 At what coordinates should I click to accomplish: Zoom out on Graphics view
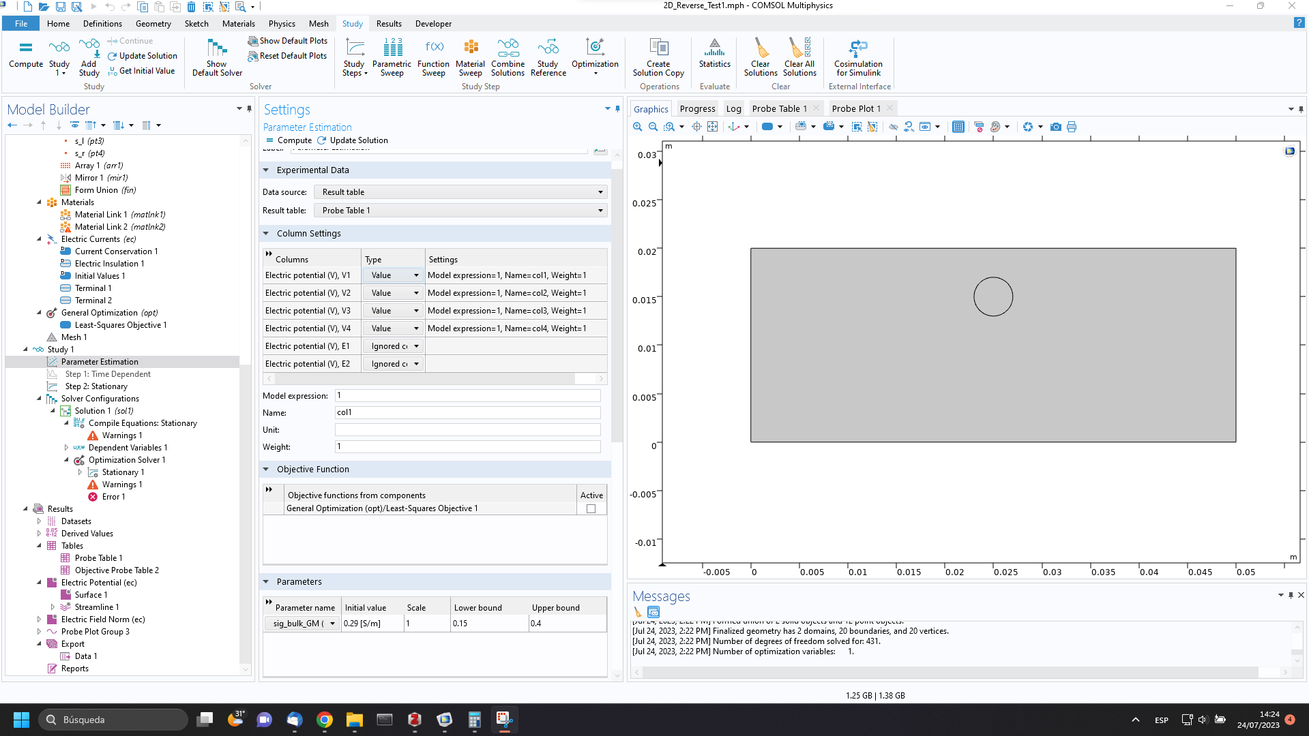(x=653, y=127)
